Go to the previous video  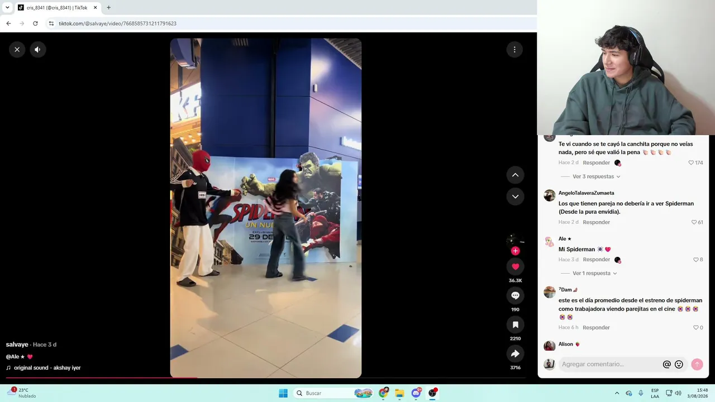(515, 175)
